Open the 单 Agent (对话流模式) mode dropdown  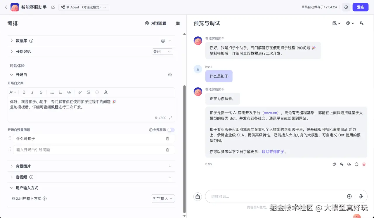click(x=84, y=7)
